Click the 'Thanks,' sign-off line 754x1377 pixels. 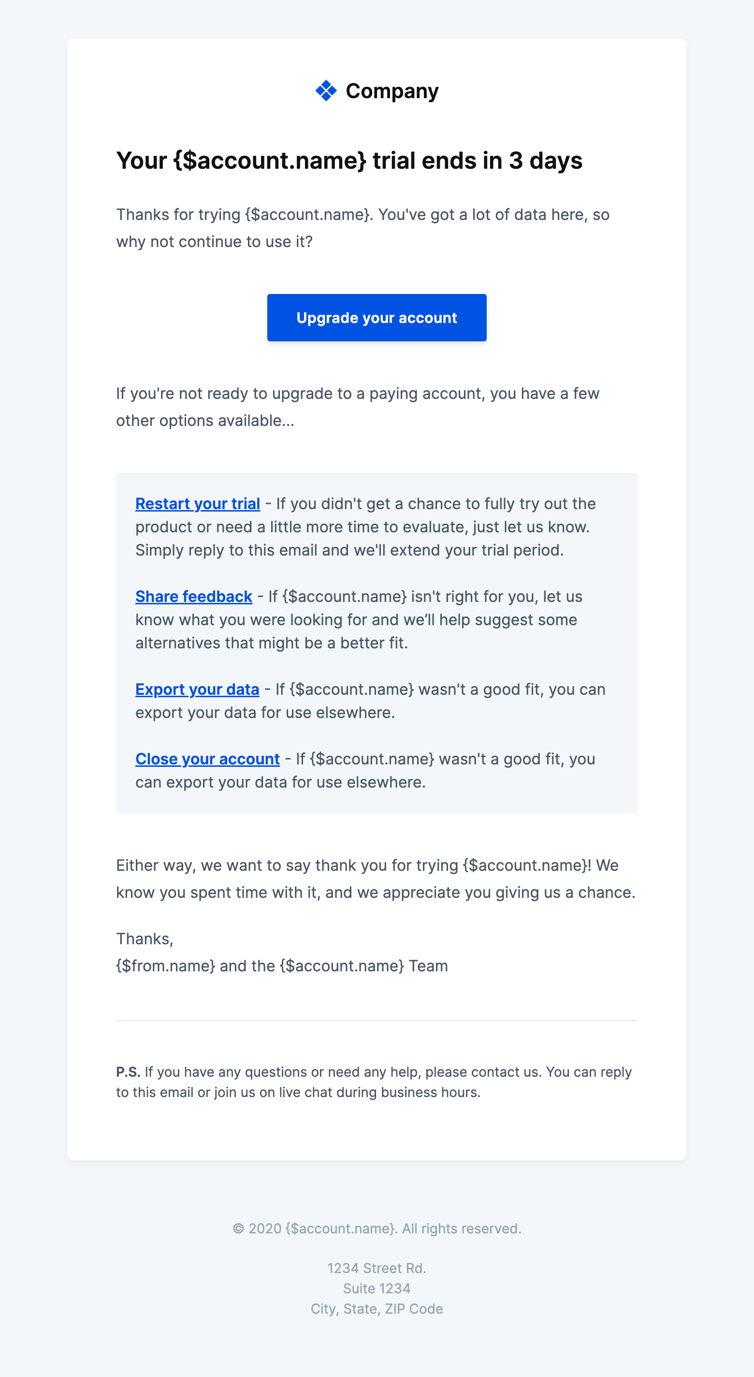pos(145,938)
